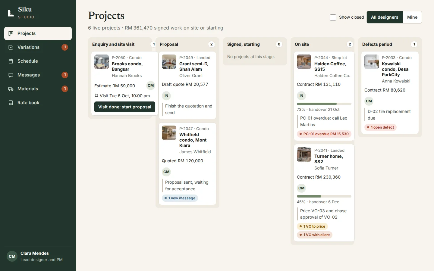Image resolution: width=434 pixels, height=271 pixels.
Task: Open the Projects sidebar icon
Action: (11, 33)
